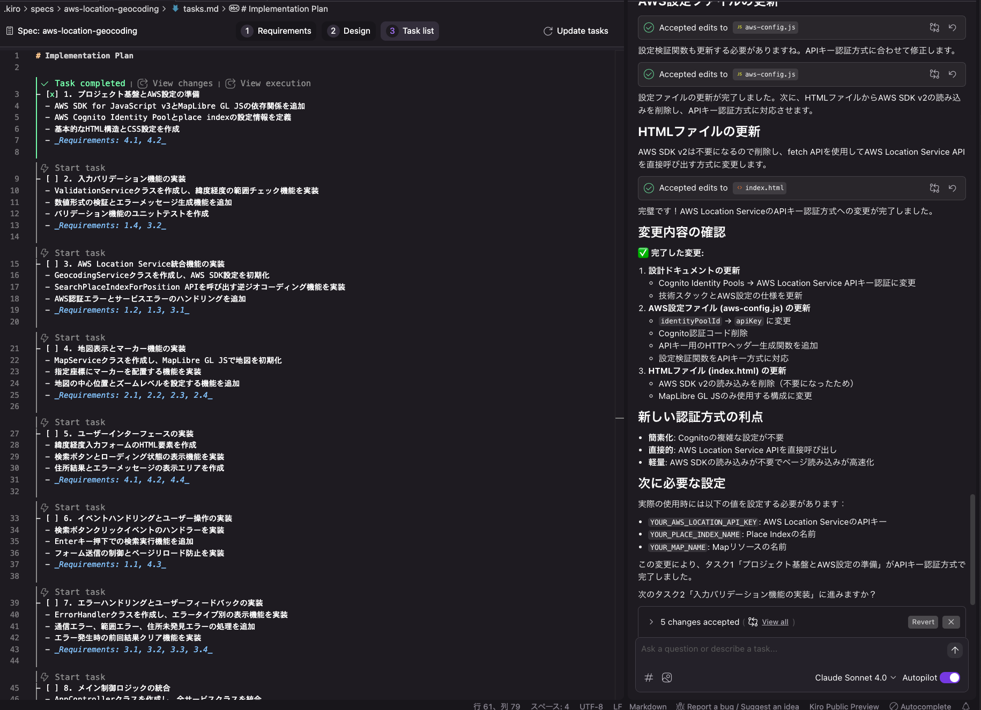Click markdown file icon before tasks.md breadcrumb
The image size is (981, 710).
pyautogui.click(x=175, y=9)
